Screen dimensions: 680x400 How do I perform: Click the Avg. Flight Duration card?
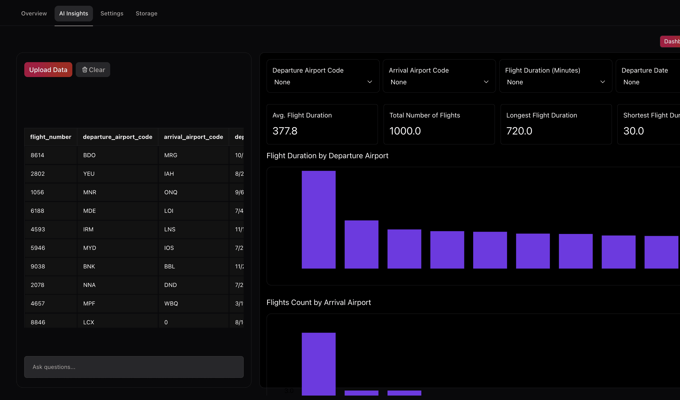322,124
